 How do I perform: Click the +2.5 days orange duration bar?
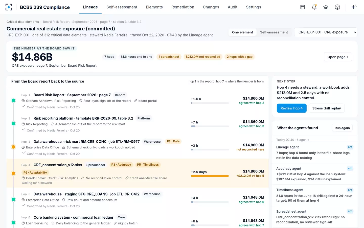(210, 176)
